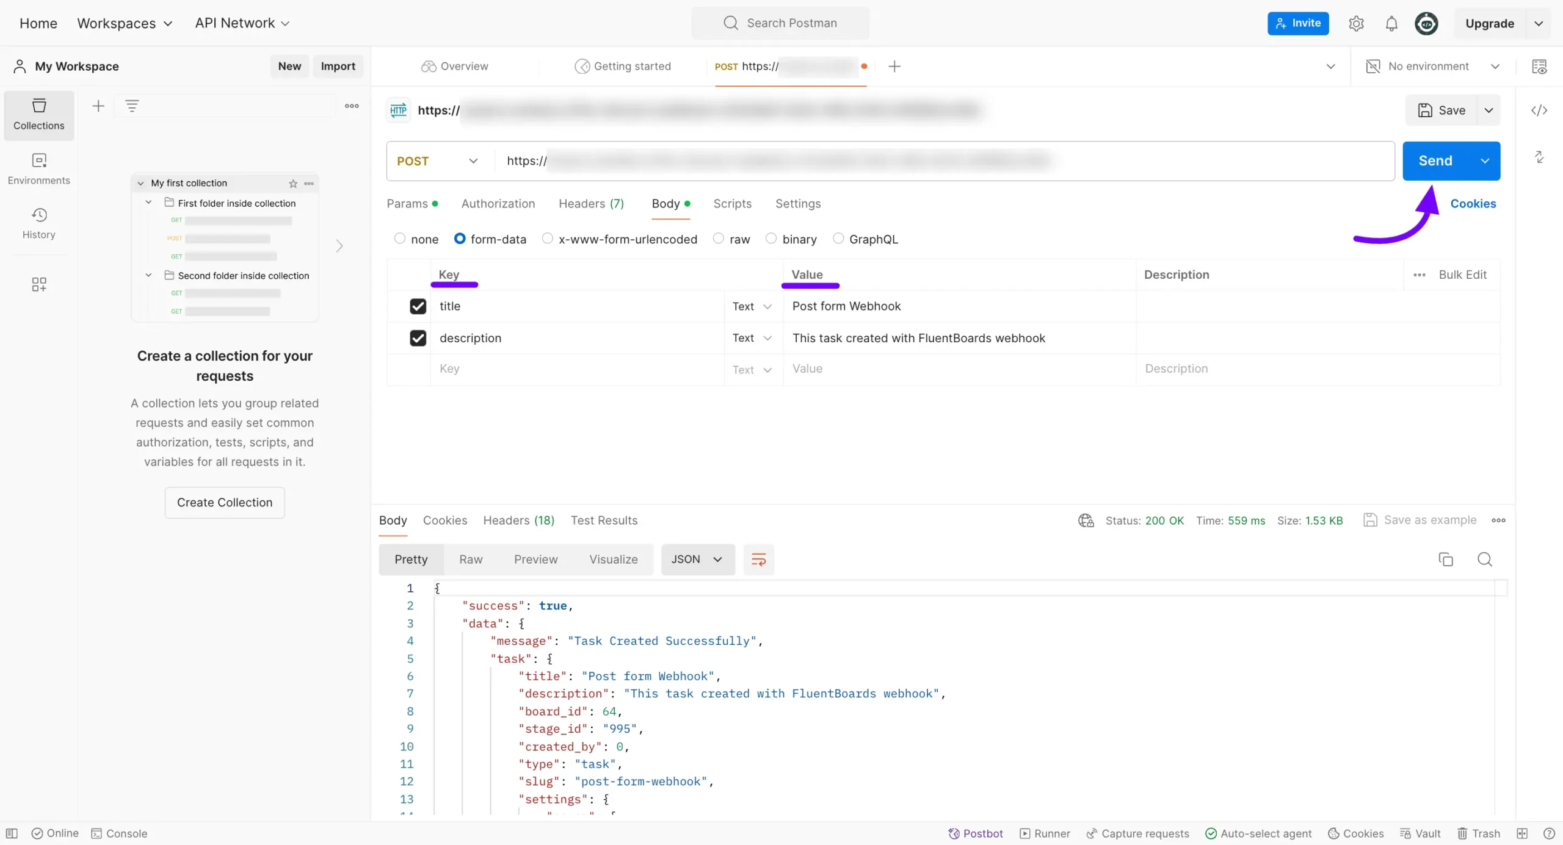Viewport: 1563px width, 845px height.
Task: Open the Vault in the status bar
Action: 1420,833
